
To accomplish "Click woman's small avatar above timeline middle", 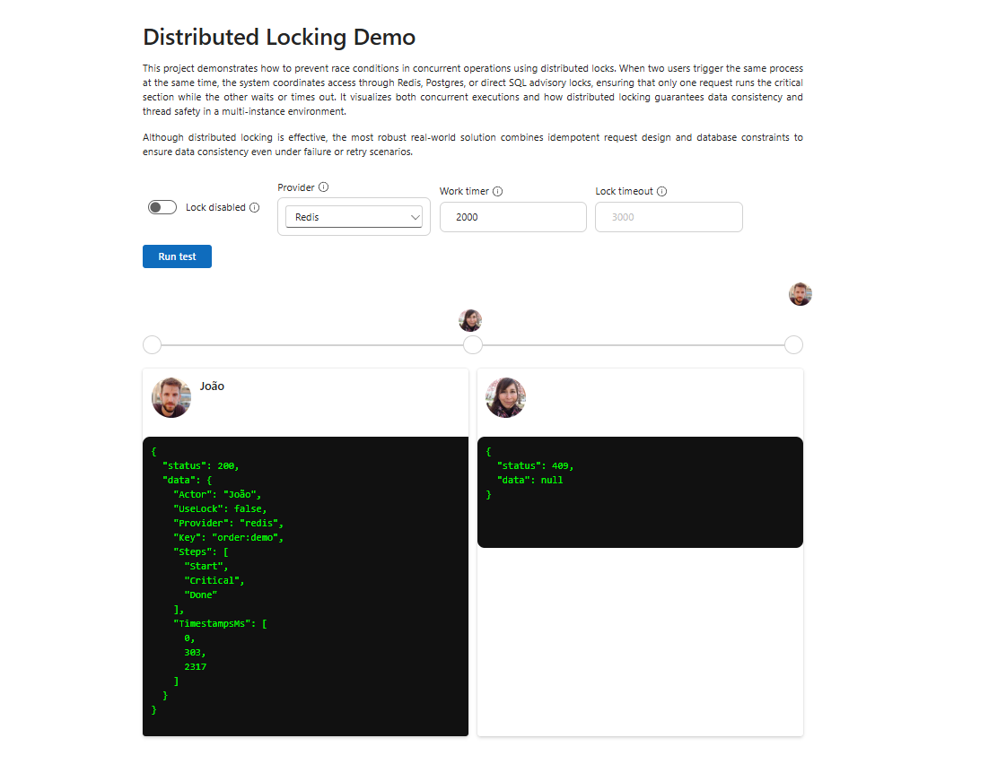I will (x=470, y=320).
